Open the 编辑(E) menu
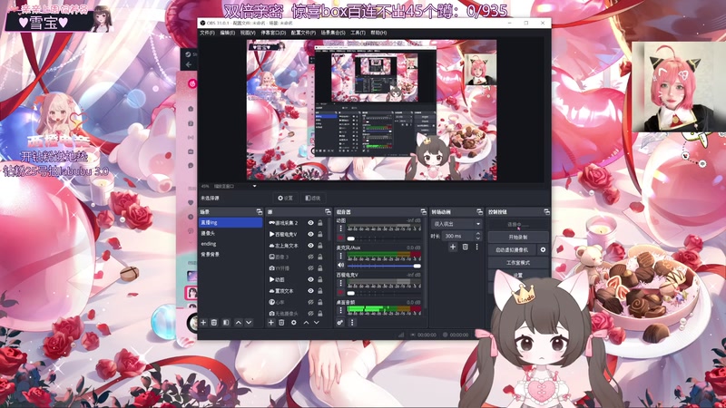726x408 pixels. pyautogui.click(x=227, y=33)
